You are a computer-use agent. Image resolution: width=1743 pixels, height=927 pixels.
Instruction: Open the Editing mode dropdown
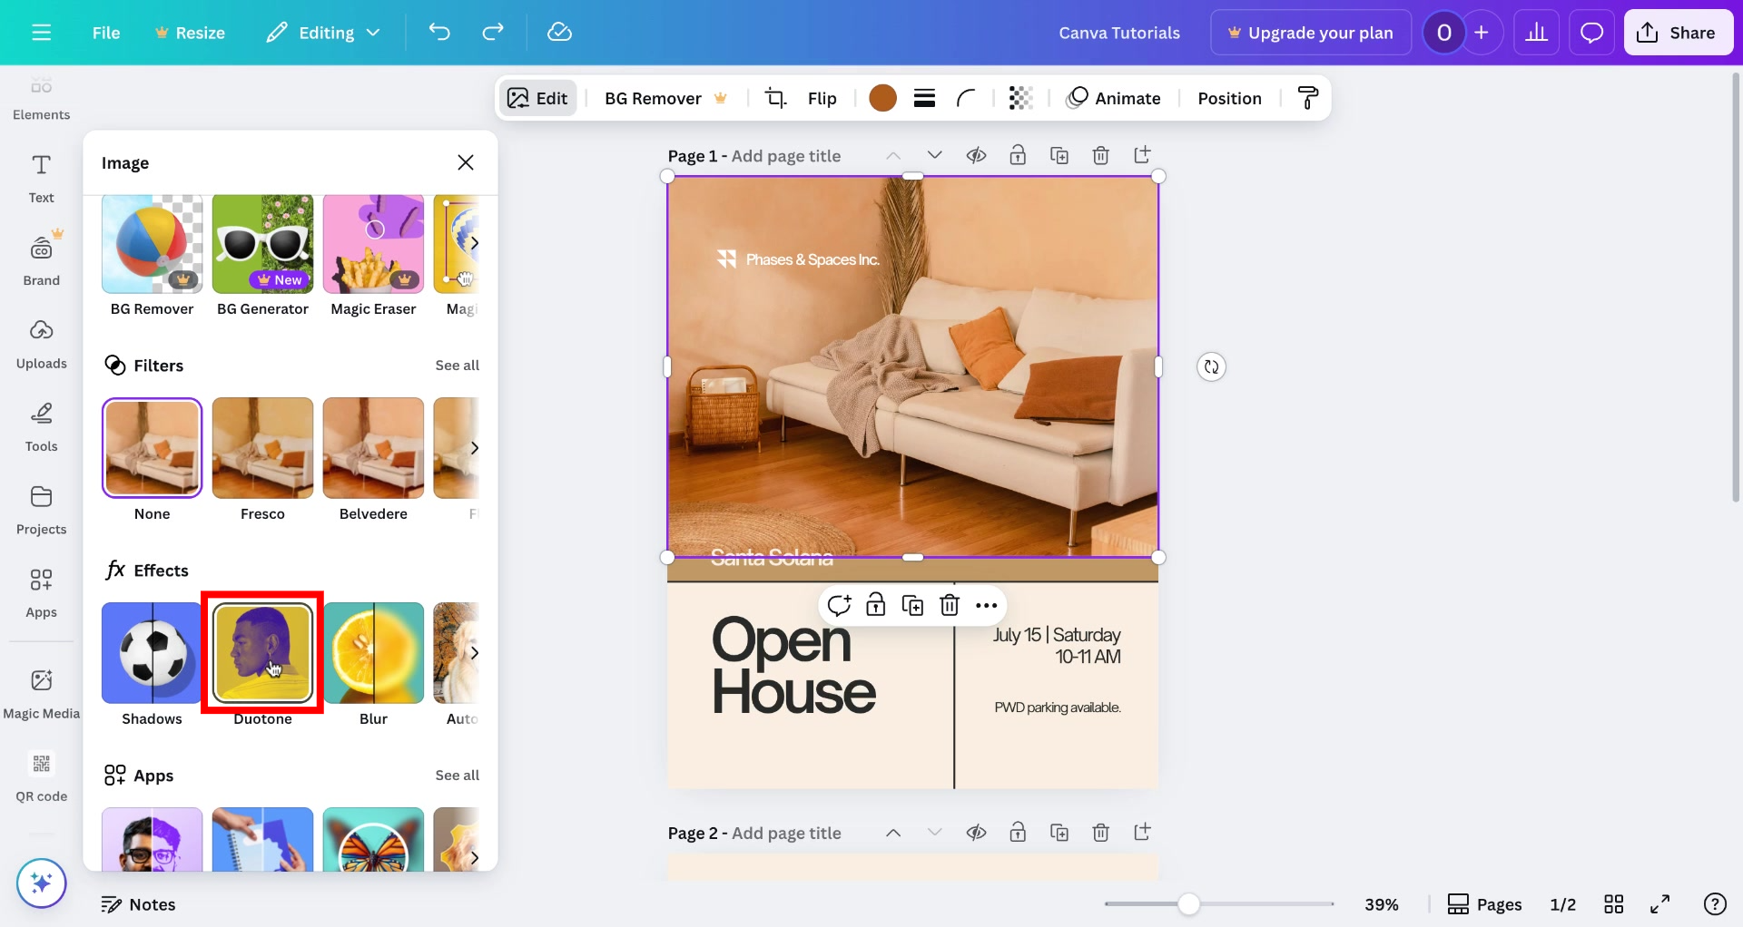pos(323,32)
